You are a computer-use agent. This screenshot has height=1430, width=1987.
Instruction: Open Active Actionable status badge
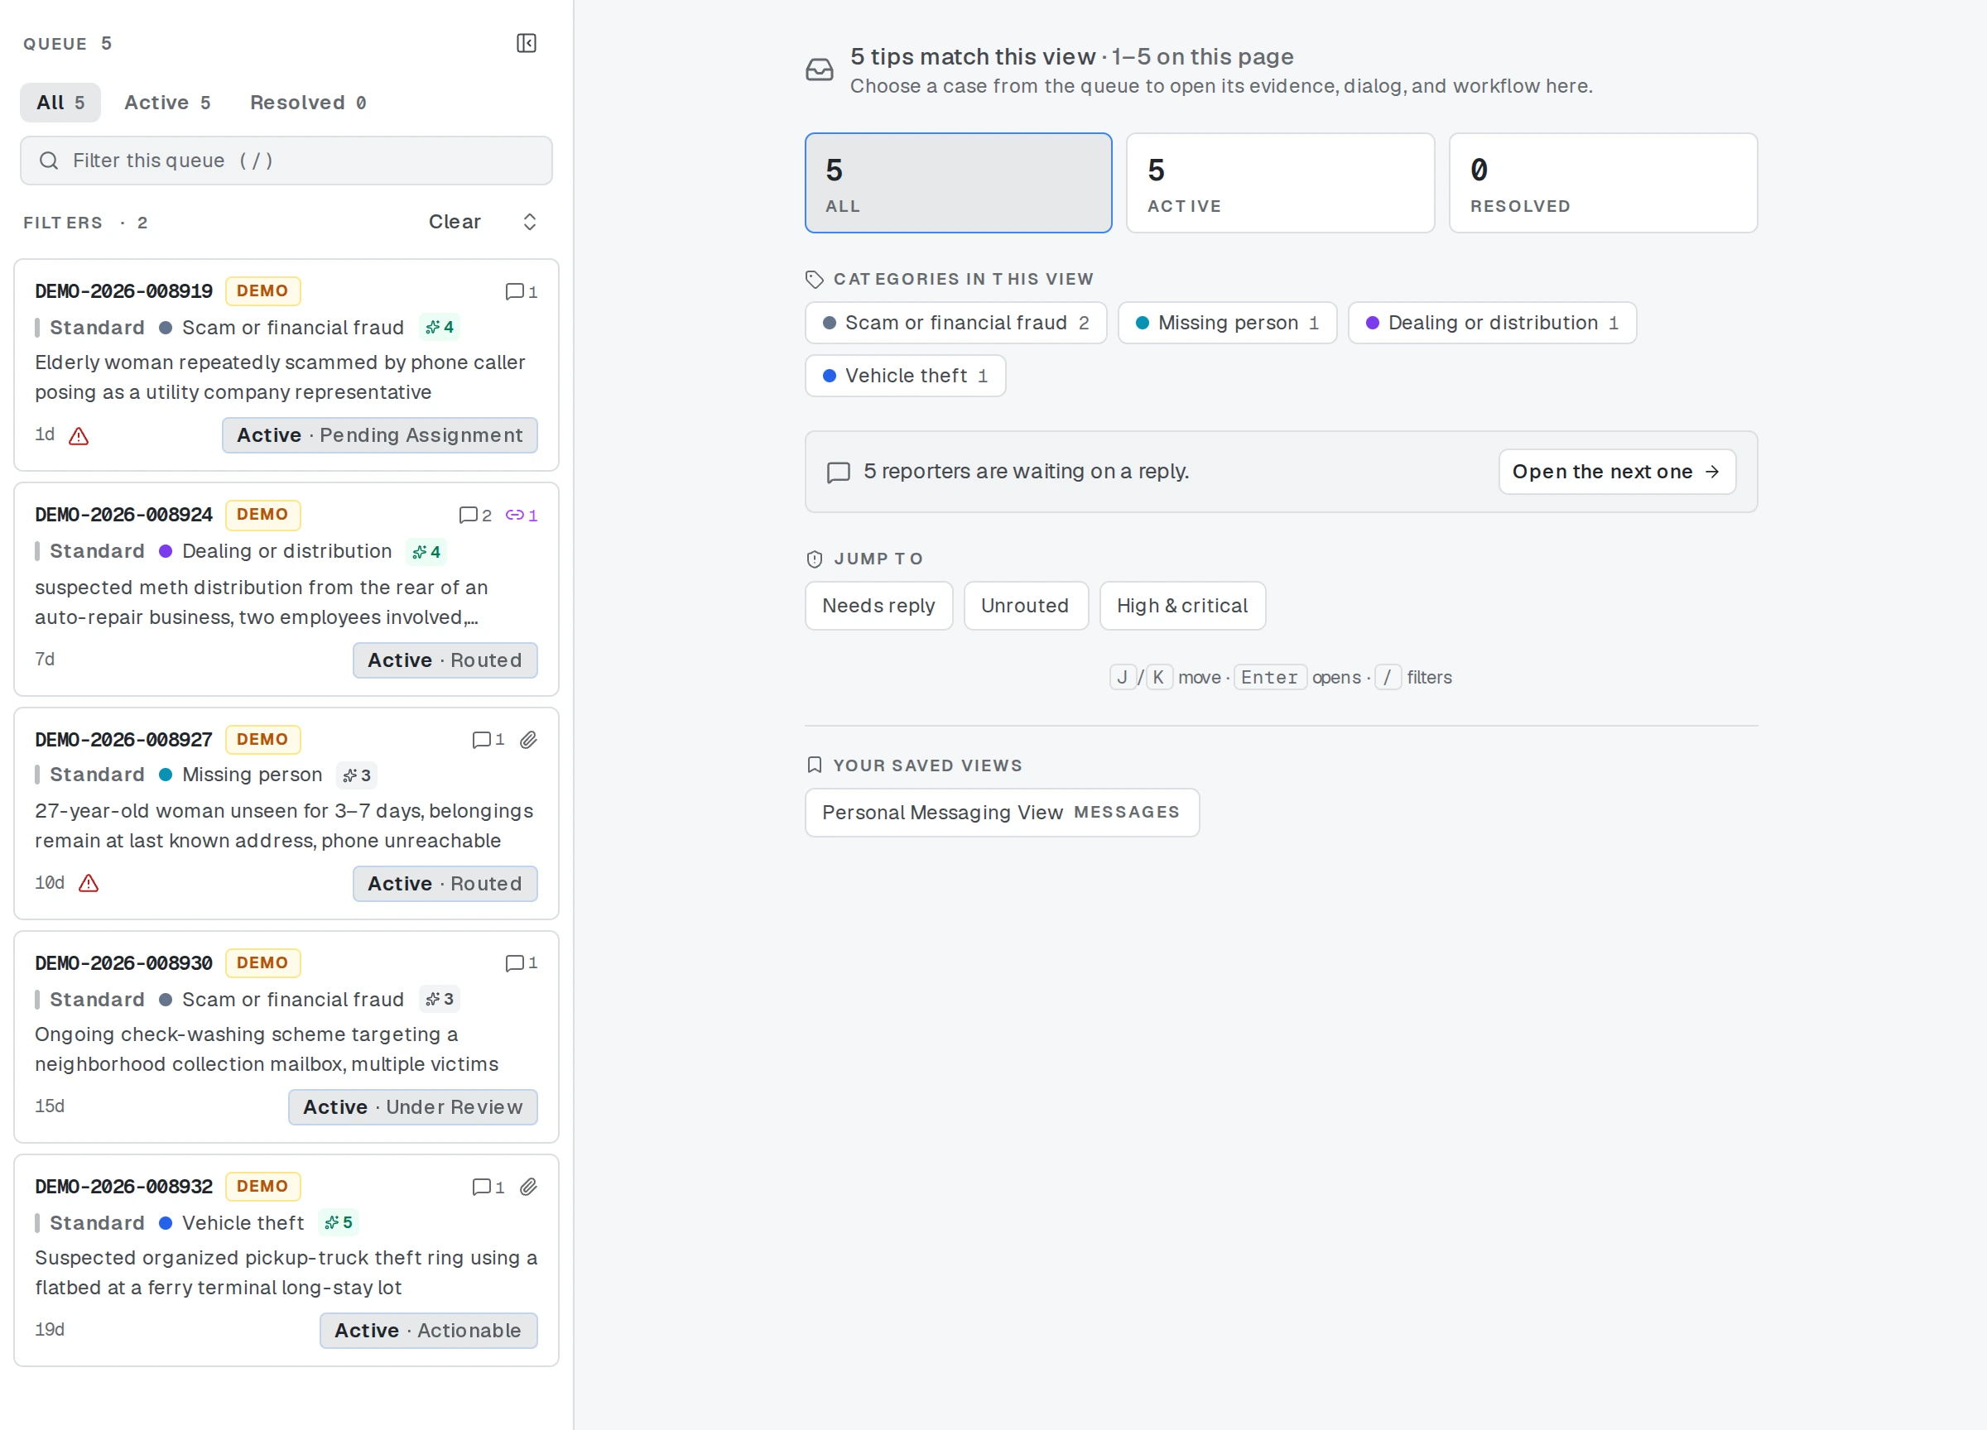coord(428,1330)
